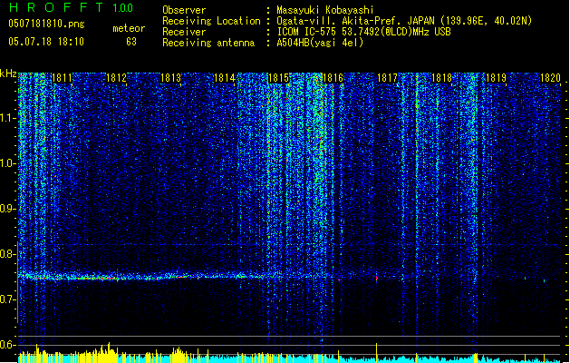Click time marker 1817
The width and height of the screenshot is (570, 363).
coord(387,78)
